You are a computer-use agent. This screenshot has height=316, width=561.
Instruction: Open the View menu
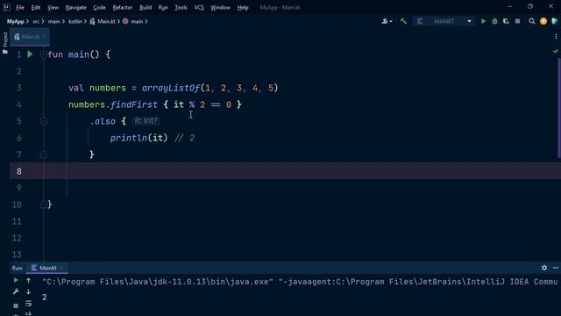pyautogui.click(x=53, y=7)
